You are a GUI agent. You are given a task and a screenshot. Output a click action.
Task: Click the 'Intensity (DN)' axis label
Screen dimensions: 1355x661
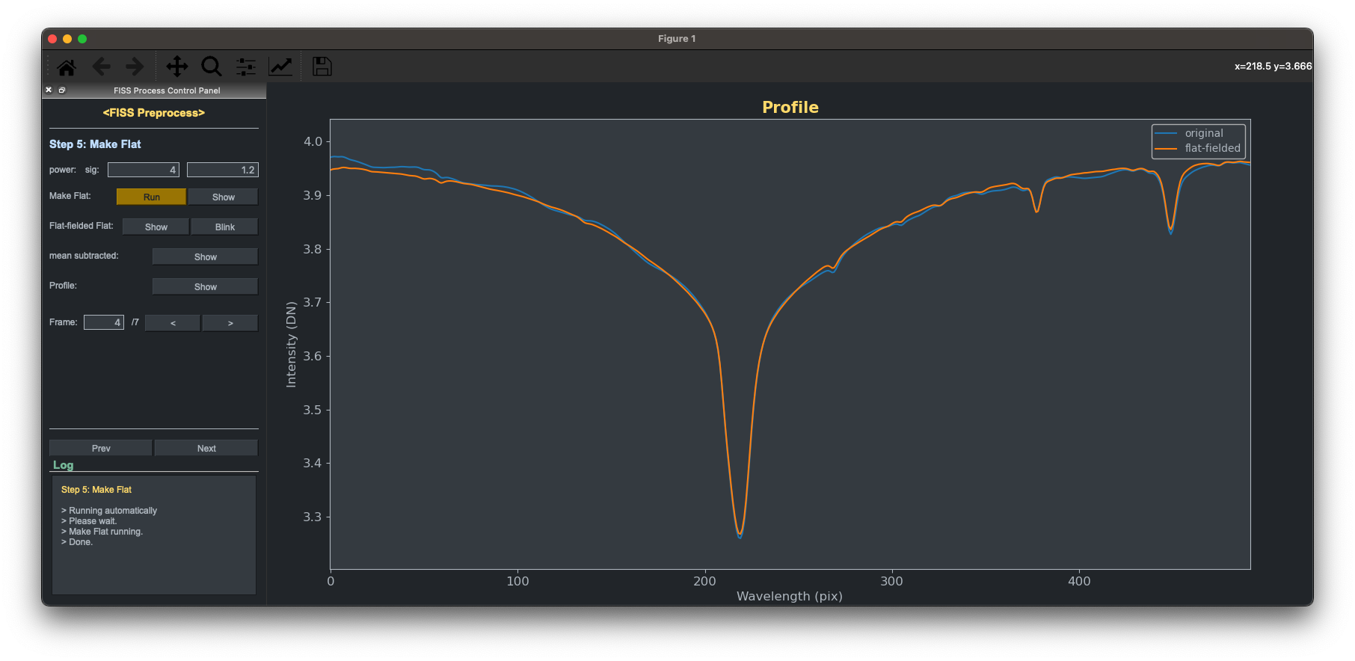291,344
